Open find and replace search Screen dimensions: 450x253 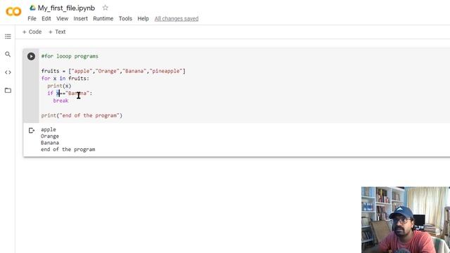pyautogui.click(x=8, y=54)
